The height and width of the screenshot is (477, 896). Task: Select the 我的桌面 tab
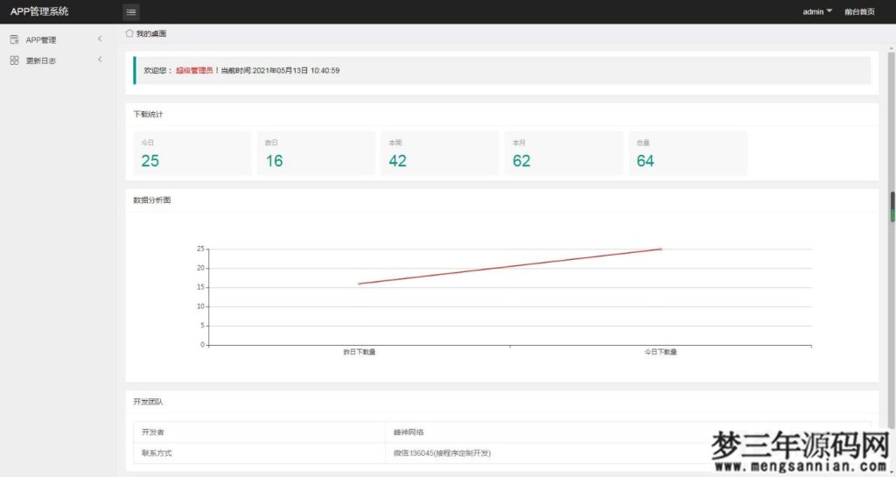coord(150,33)
